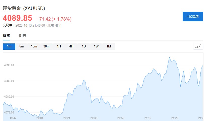Click the 4089.85 current price
This screenshot has height=121, width=204.
[18, 18]
